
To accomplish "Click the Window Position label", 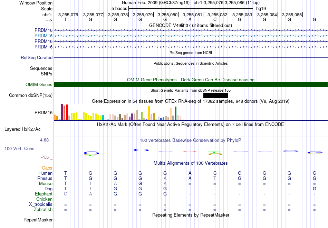I will [x=36, y=3].
